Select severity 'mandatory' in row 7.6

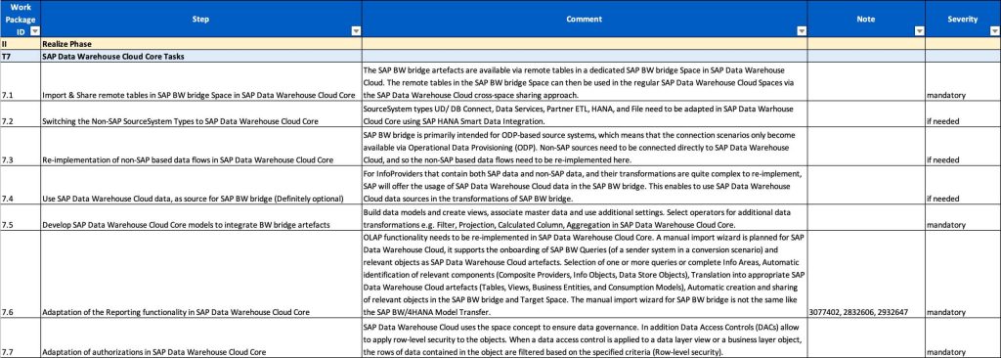(x=963, y=275)
